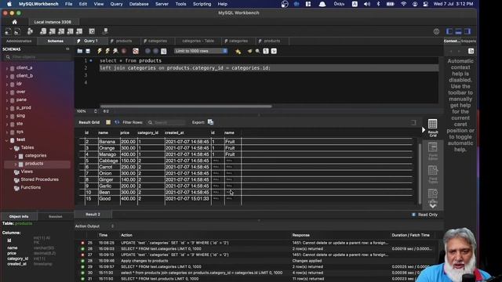Toggle wrap cell content icon
The width and height of the screenshot is (502, 282).
(x=413, y=122)
